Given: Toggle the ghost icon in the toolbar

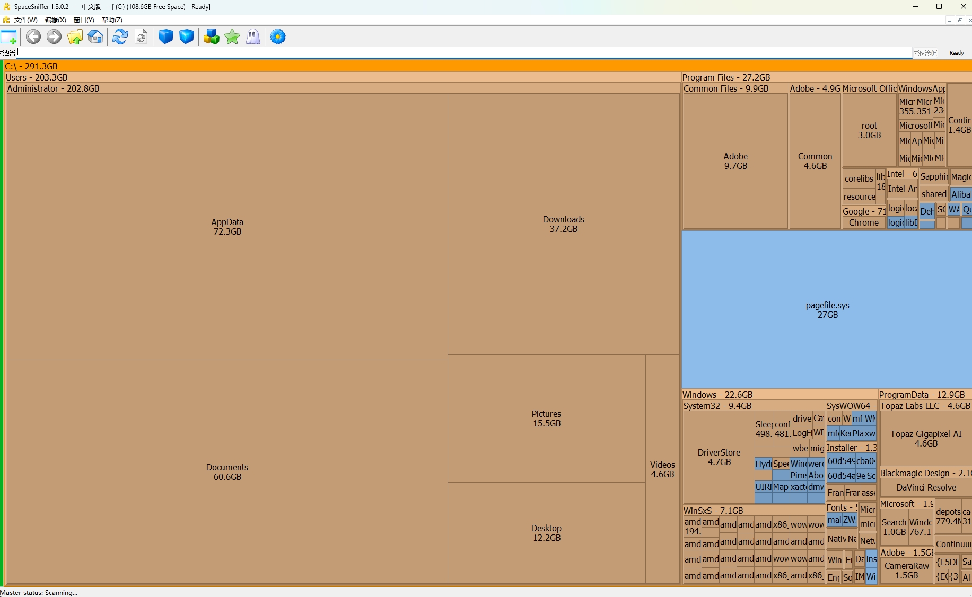Looking at the screenshot, I should click(253, 37).
